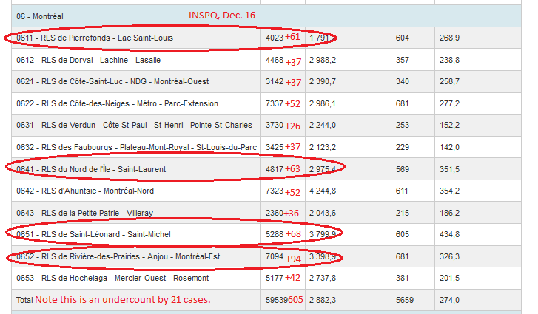Select case count 7337 for Côte-des-Neiges
Viewport: 538px width, 314px height.
point(275,103)
